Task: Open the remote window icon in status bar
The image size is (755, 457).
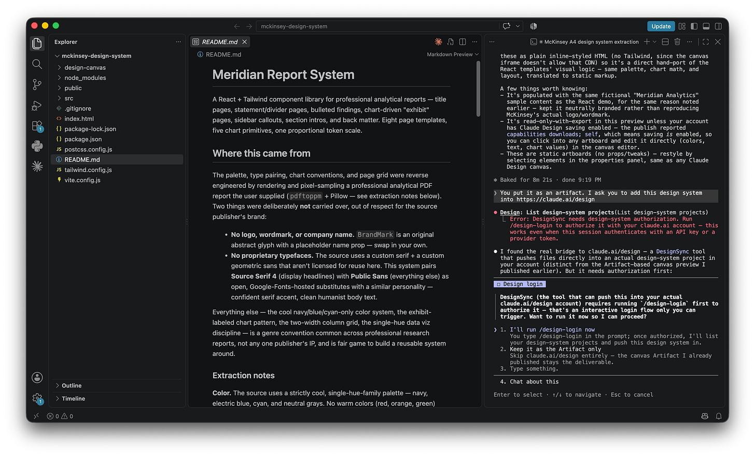Action: click(x=36, y=416)
